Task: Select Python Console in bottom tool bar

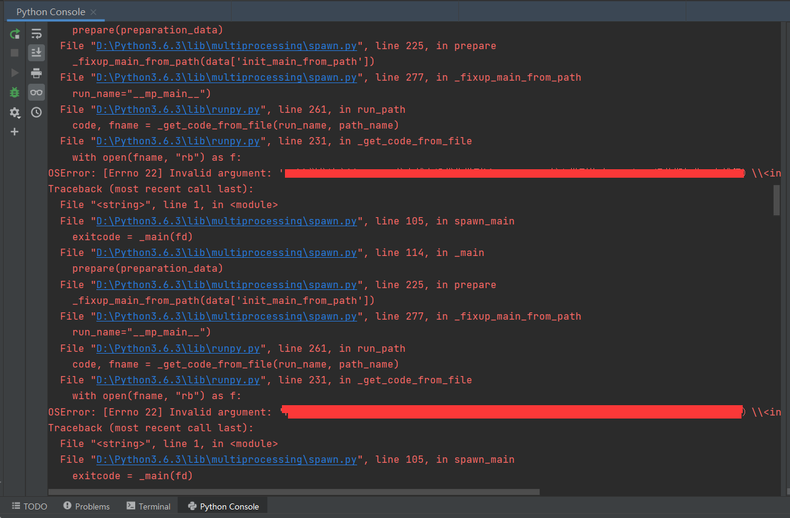Action: click(224, 506)
